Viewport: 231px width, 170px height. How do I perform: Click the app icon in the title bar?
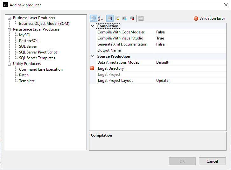5,5
